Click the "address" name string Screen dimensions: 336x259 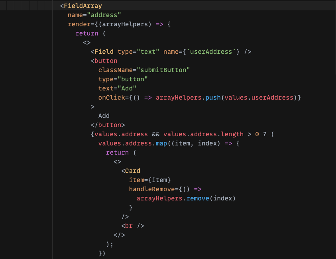[x=104, y=15]
